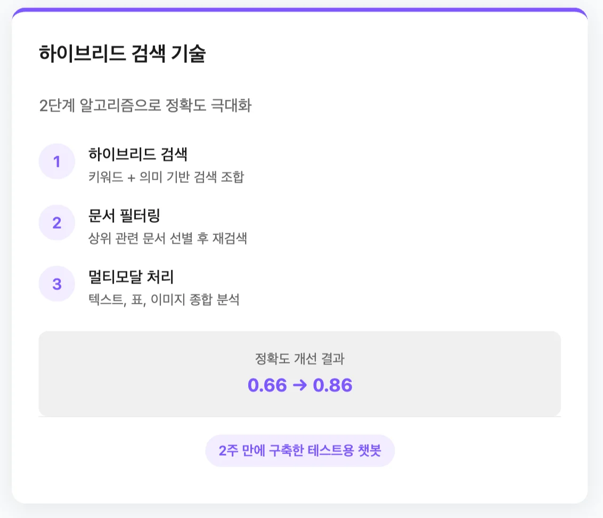Click the '2주 만에 구축한 테스트용 챗봇' pill
The height and width of the screenshot is (518, 603).
click(300, 451)
